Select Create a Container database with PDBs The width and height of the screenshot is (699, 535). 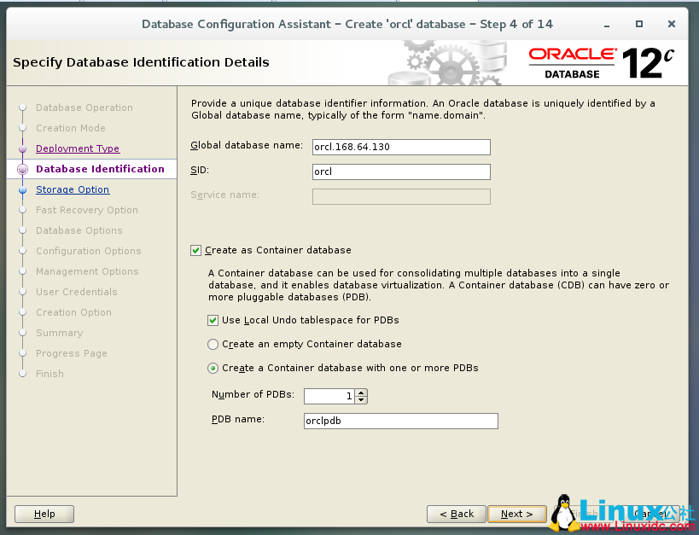(x=212, y=368)
